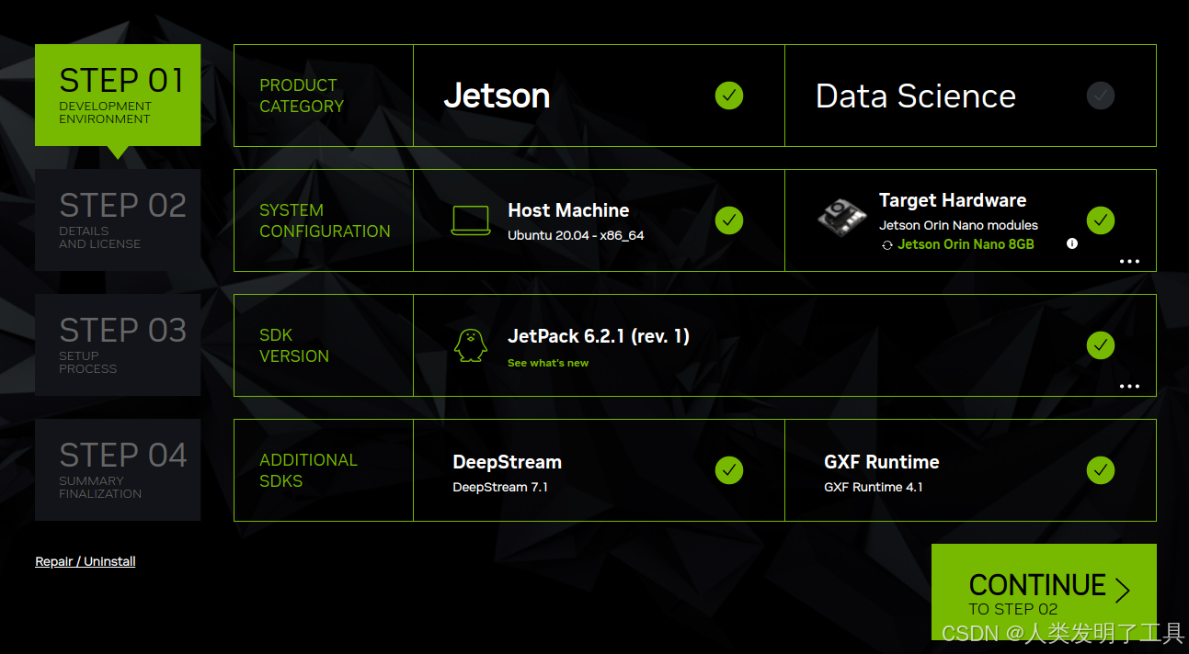Open the three-dot options under Target Hardware
This screenshot has width=1189, height=654.
pyautogui.click(x=1129, y=262)
